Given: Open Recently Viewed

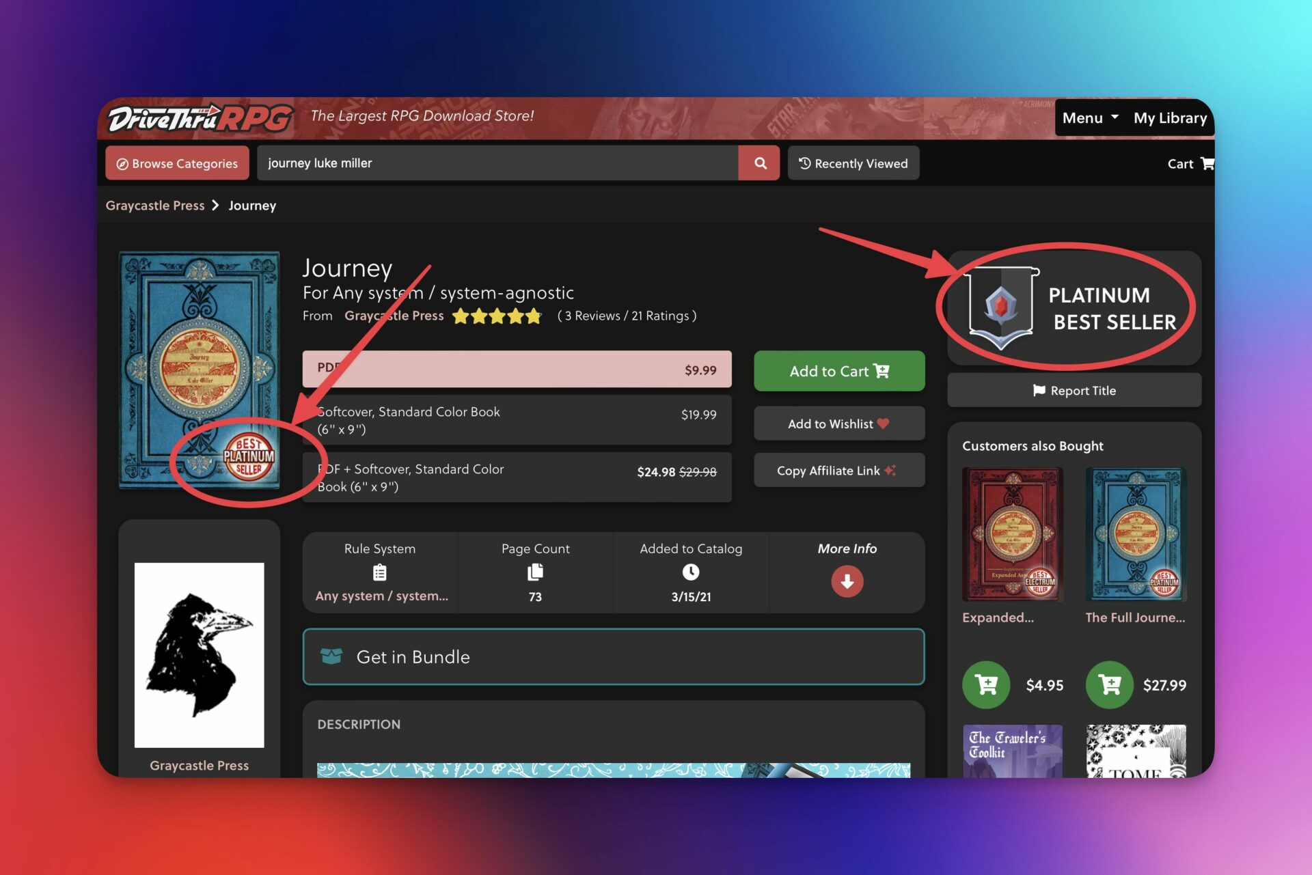Looking at the screenshot, I should (853, 163).
